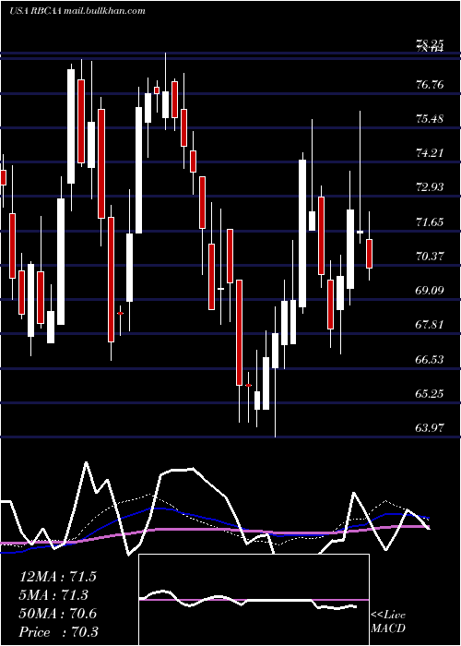Image resolution: width=461 pixels, height=646 pixels.
Task: Click the 67.81 price axis label
Action: [430, 325]
